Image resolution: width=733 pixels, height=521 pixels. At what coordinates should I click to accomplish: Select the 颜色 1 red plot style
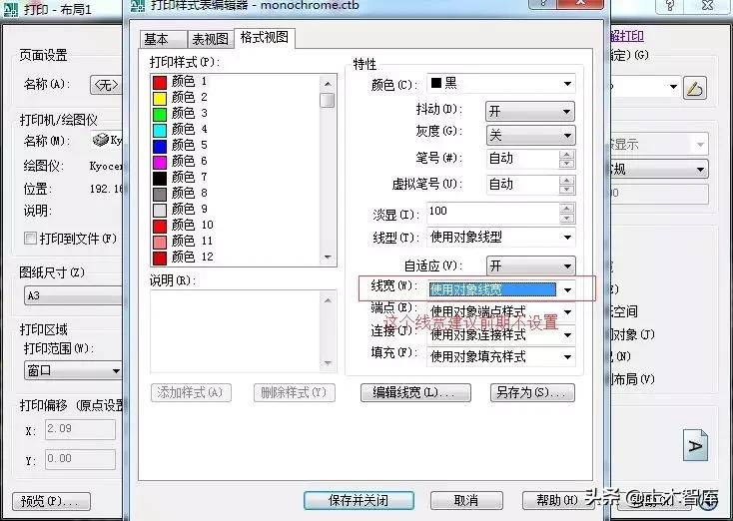[180, 82]
